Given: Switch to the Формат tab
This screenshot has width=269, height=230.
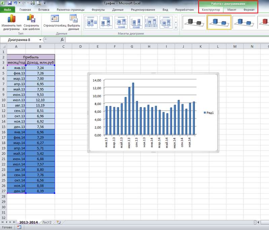Looking at the screenshot, I should click(x=249, y=10).
